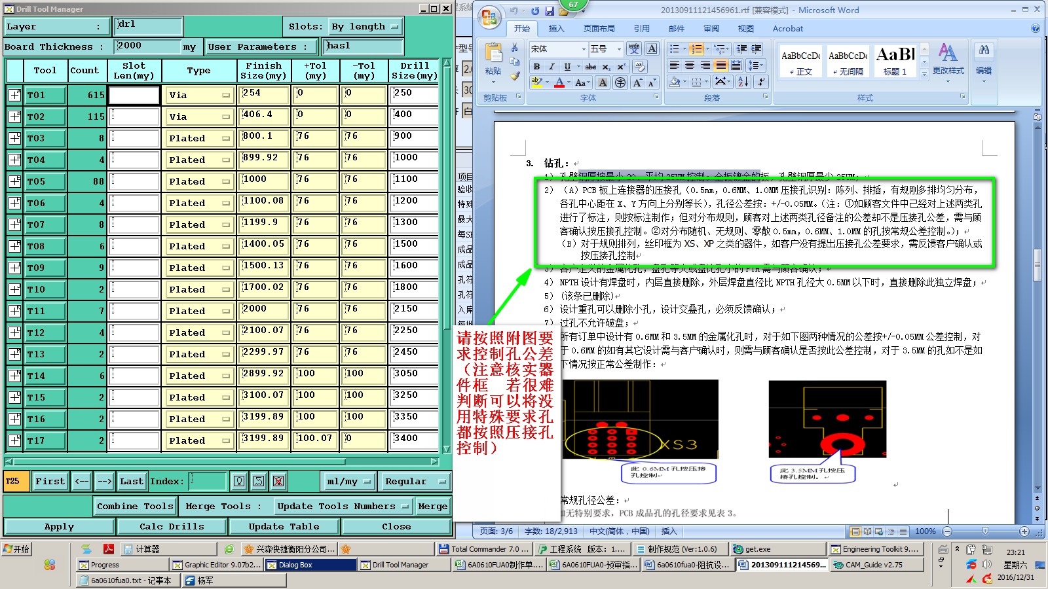Click the Office round button in Word
Viewport: 1048px width, 589px height.
coord(489,18)
